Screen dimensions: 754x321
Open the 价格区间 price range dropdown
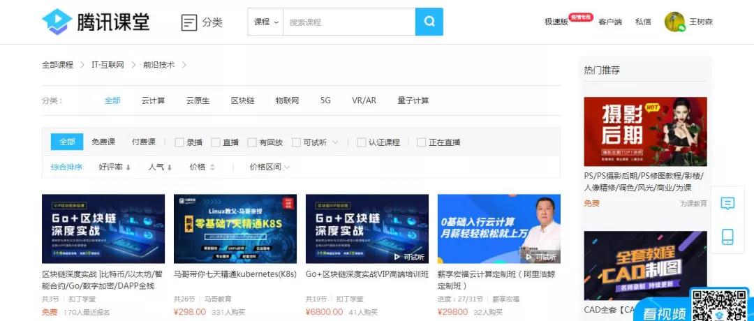269,167
